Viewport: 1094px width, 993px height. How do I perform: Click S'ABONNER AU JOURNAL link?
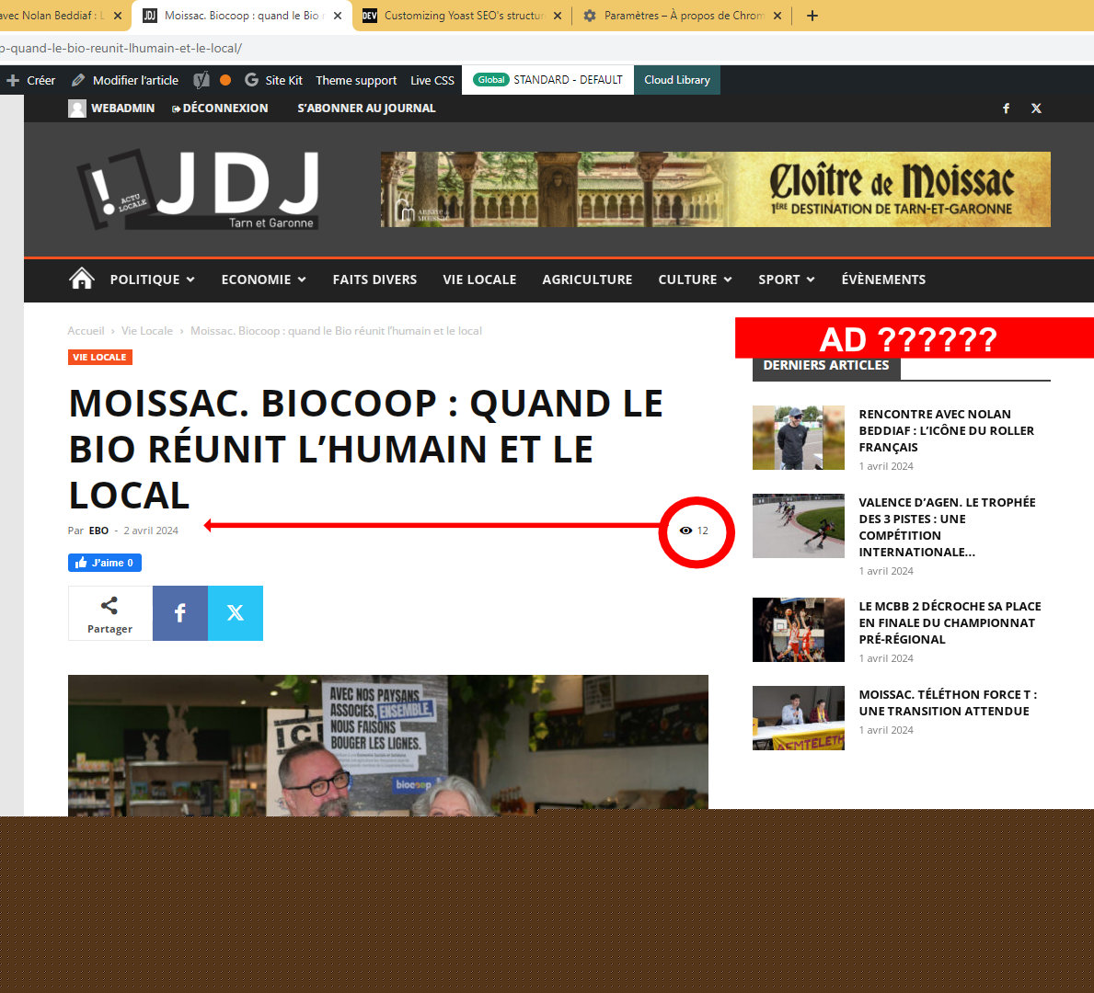(x=366, y=108)
